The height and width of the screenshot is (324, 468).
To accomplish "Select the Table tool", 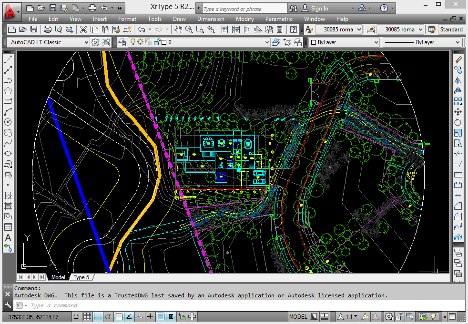I will [8, 227].
